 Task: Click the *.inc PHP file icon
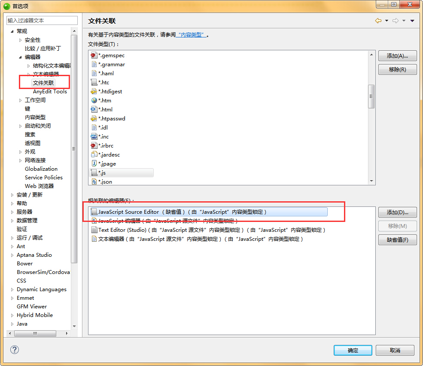coord(94,136)
